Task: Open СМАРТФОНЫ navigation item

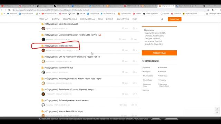Action: pyautogui.click(x=70, y=19)
